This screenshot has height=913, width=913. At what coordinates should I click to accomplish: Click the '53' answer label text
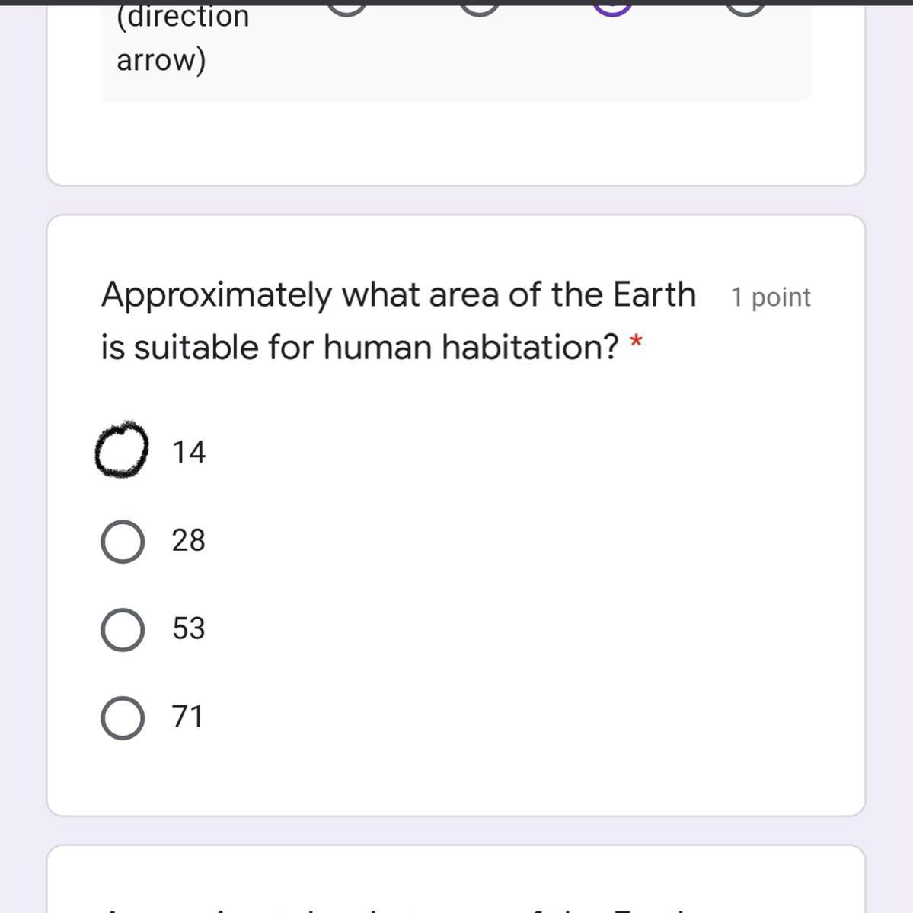pyautogui.click(x=188, y=628)
